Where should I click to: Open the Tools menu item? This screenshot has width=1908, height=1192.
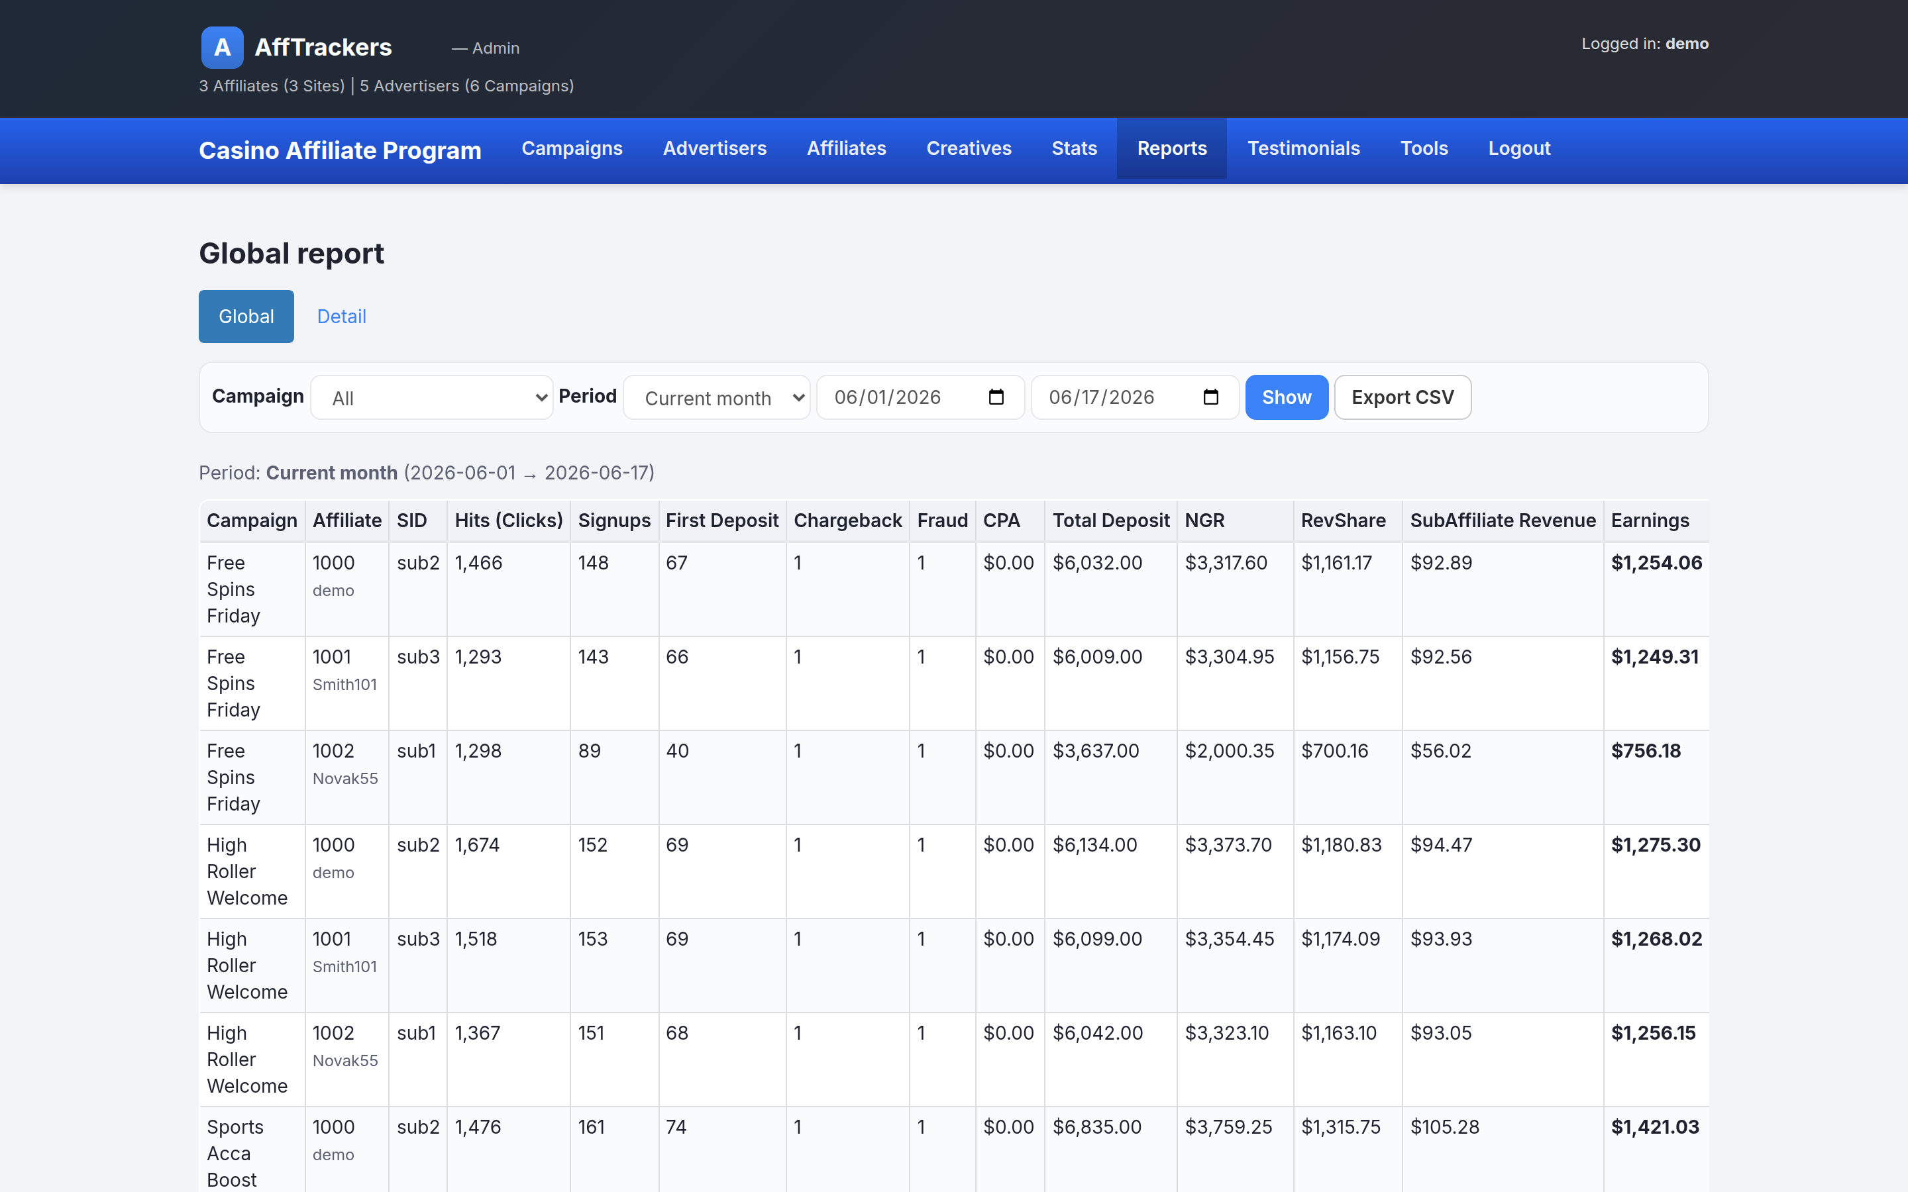pyautogui.click(x=1424, y=148)
